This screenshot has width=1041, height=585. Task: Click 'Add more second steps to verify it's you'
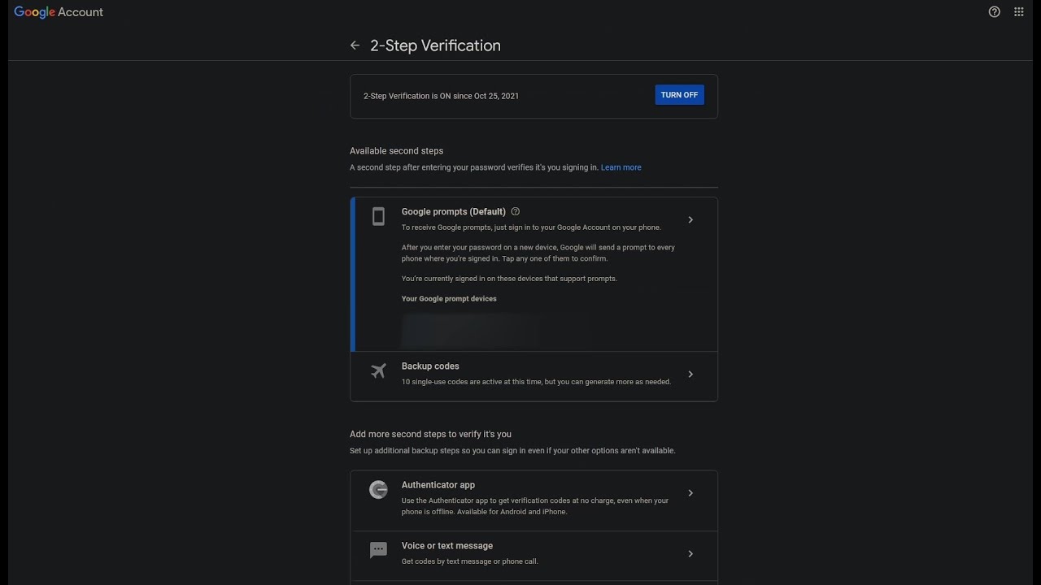click(x=430, y=434)
